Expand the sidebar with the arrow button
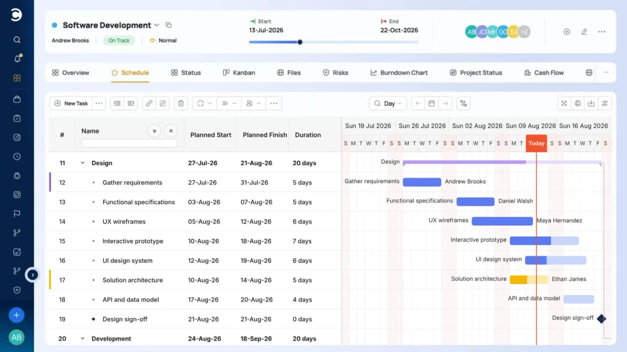 (x=33, y=275)
